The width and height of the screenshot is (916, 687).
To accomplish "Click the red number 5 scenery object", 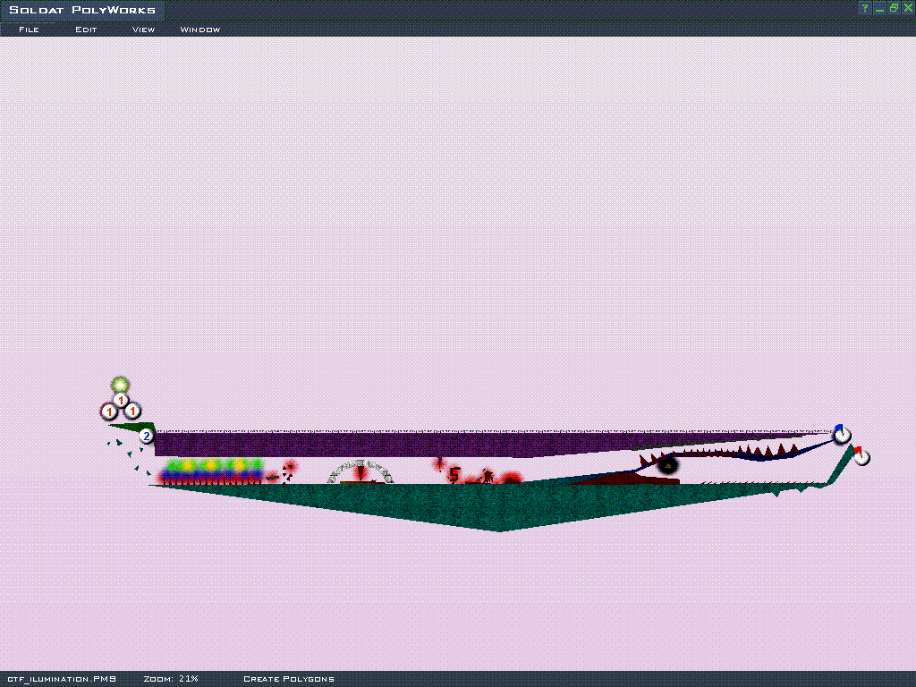I will point(454,474).
